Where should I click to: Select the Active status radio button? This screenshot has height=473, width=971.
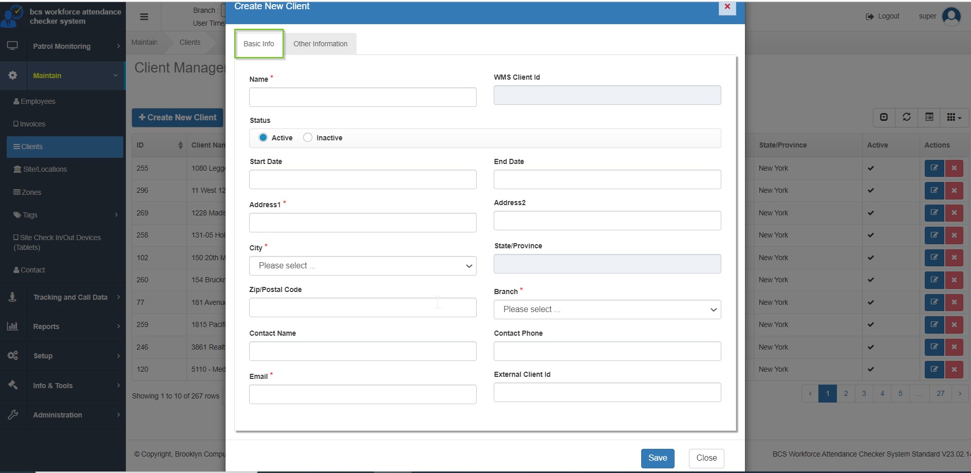pyautogui.click(x=263, y=138)
